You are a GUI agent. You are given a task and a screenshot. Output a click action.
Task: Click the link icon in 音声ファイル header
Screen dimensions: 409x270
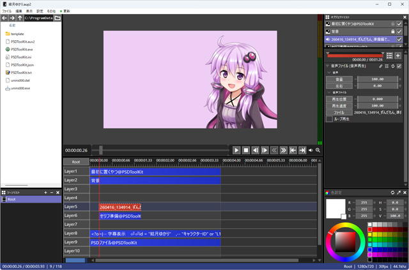[381, 66]
